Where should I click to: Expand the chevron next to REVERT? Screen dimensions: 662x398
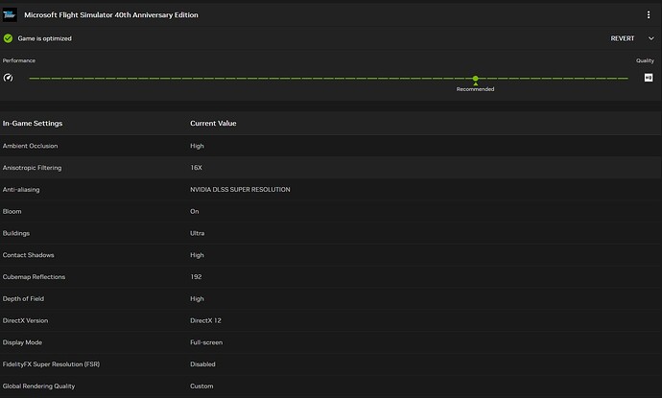coord(651,38)
